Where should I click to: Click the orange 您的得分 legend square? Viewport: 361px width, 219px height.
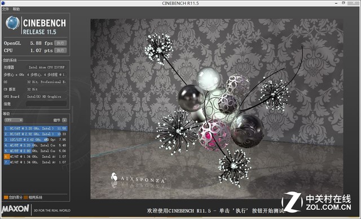click(6, 197)
